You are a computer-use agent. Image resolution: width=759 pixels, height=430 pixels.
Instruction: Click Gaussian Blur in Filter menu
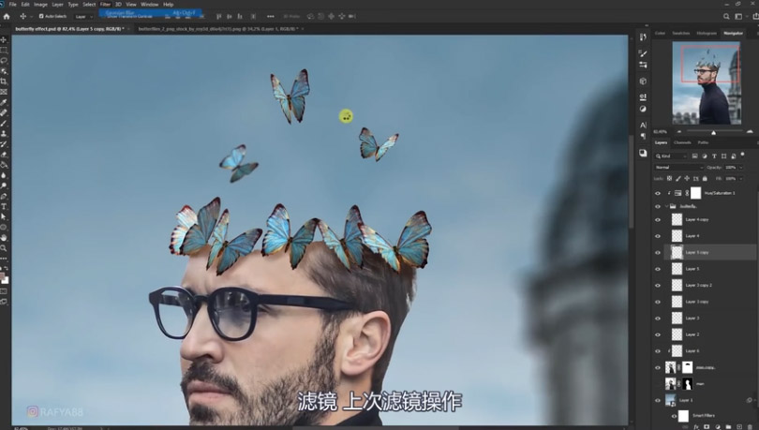120,13
